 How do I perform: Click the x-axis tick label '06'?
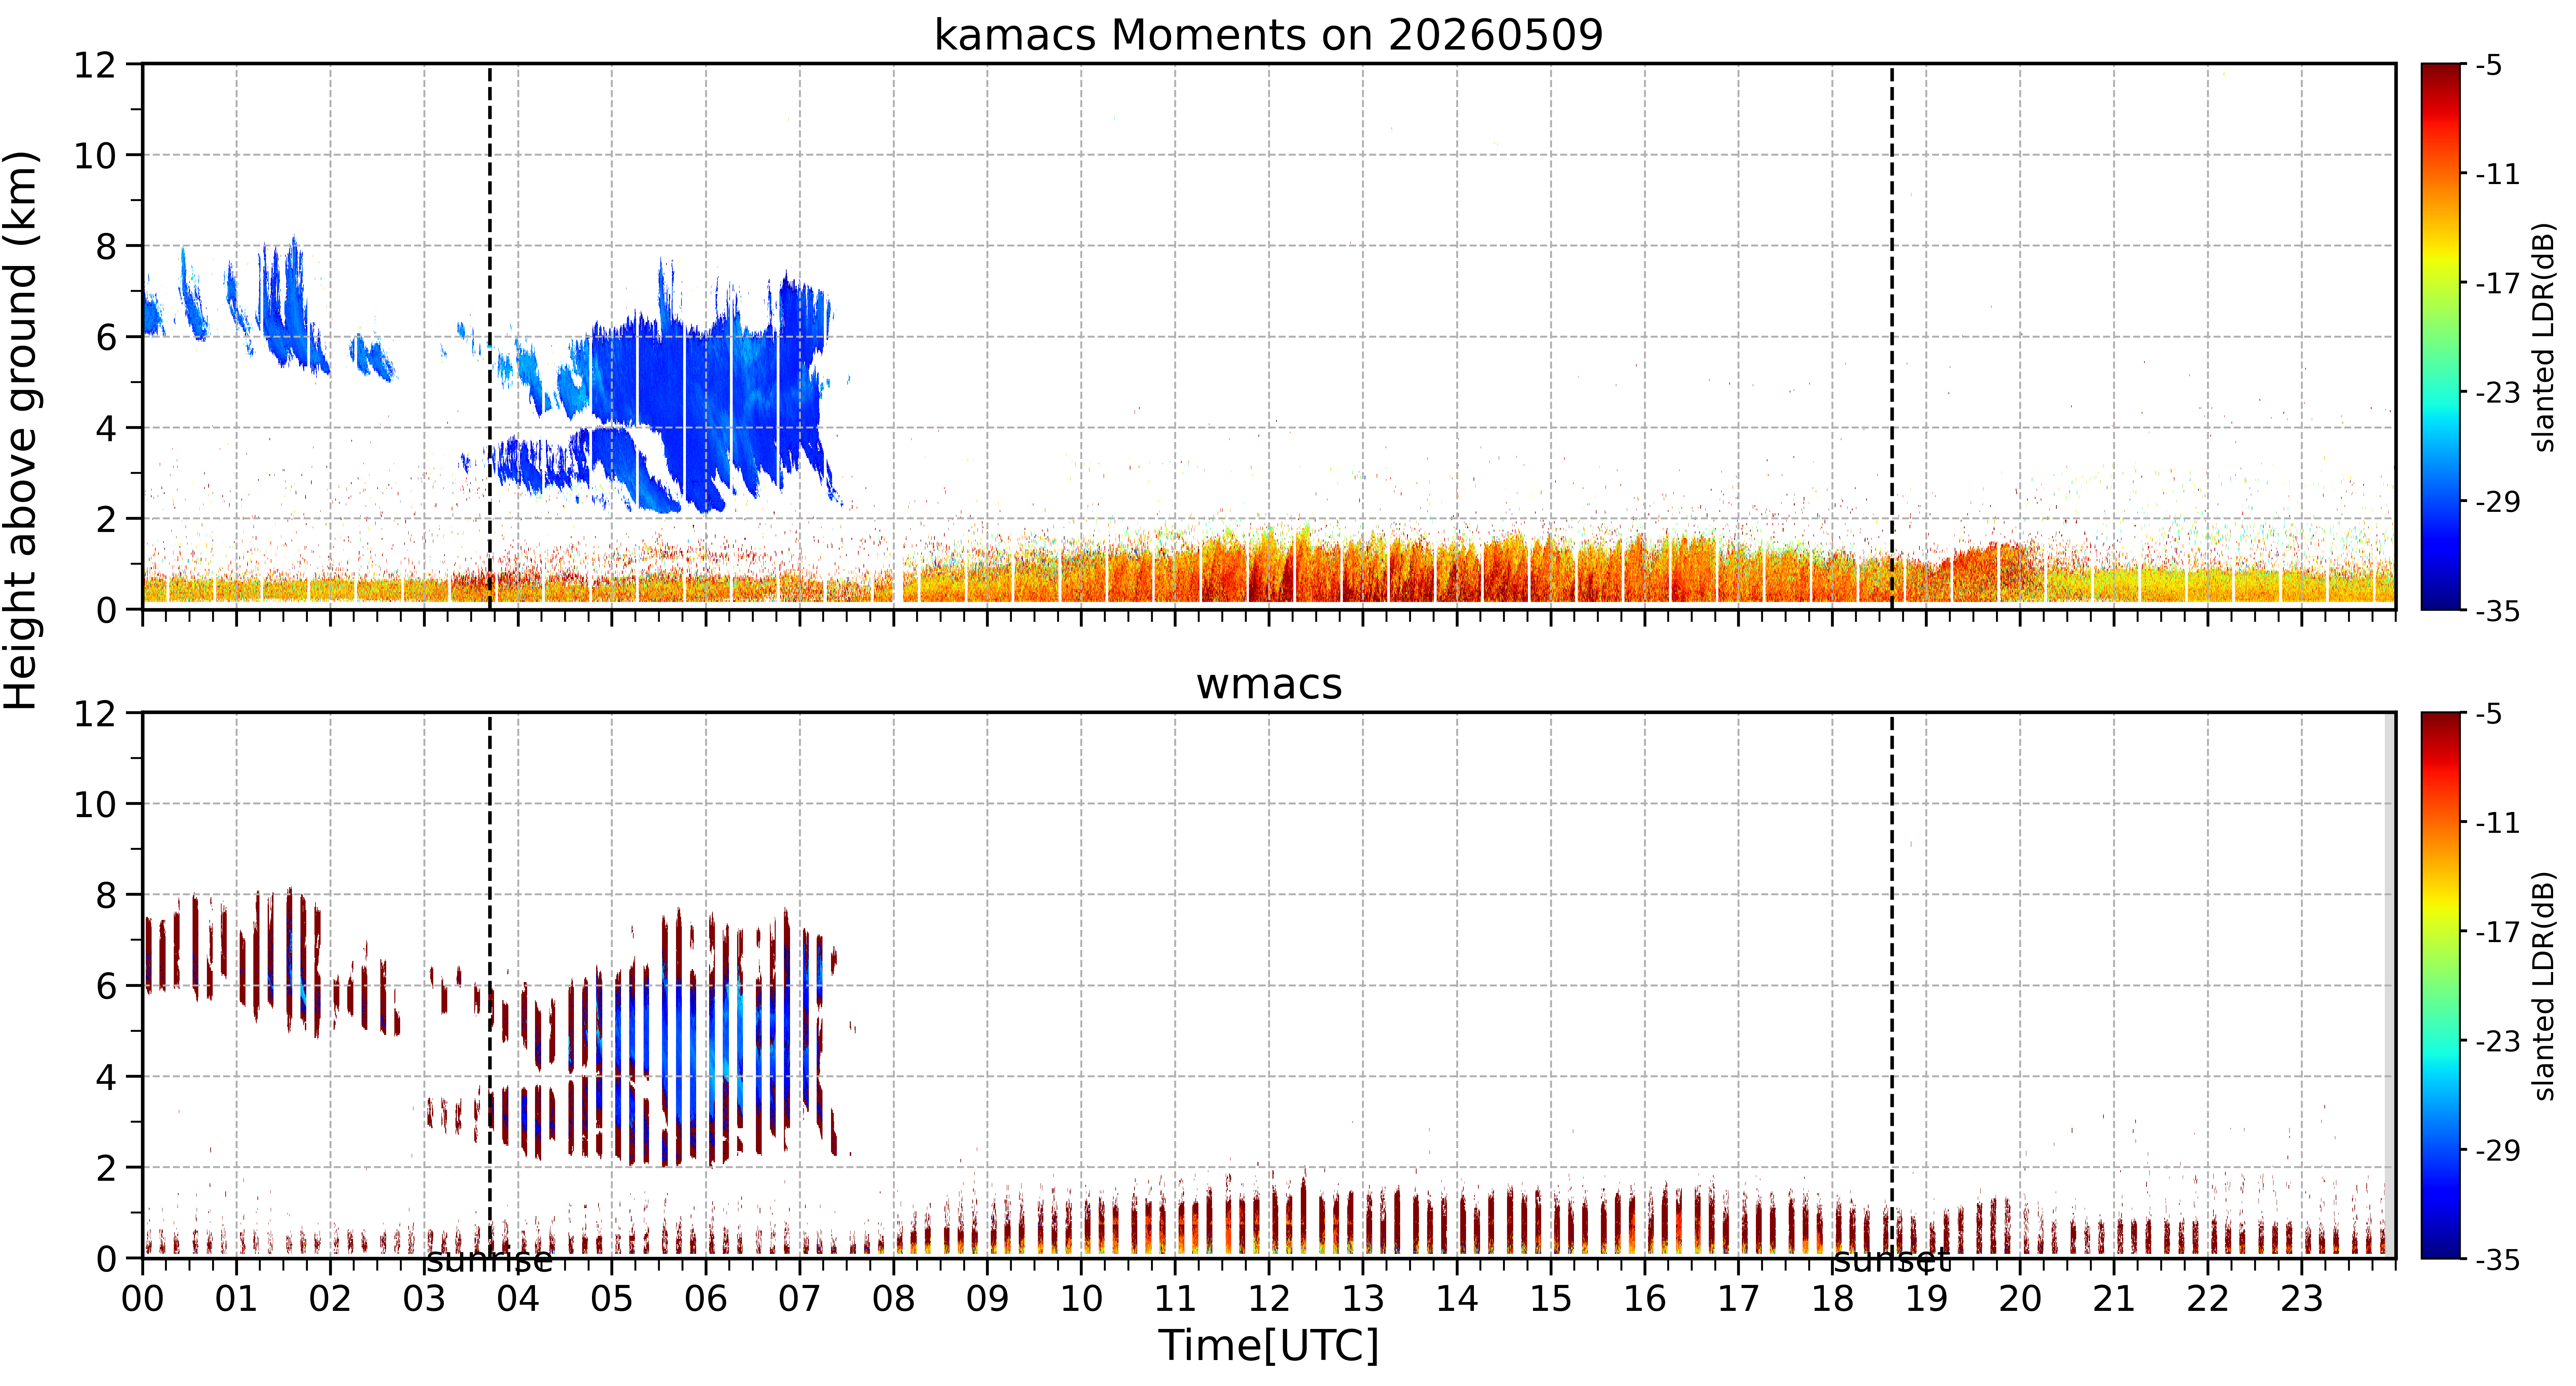point(706,1299)
